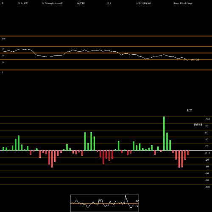Click the mini oscillator thumbnail chart
Viewport: 212px width, 212px height.
click(105, 203)
